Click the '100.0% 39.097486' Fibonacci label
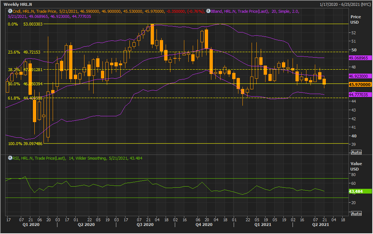 [25, 144]
